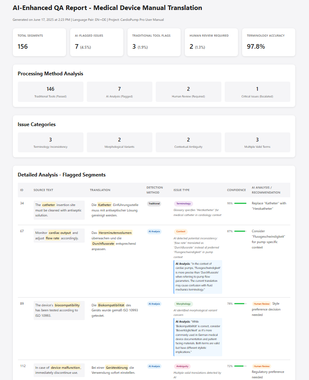Image resolution: width=309 pixels, height=380 pixels.
Task: Click the 95% confidence bar
Action: pyautogui.click(x=240, y=204)
